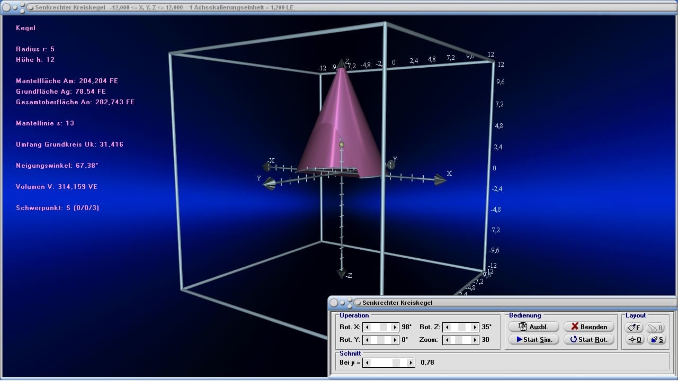Click the O layout crosshair button
678x381 pixels.
click(x=635, y=339)
